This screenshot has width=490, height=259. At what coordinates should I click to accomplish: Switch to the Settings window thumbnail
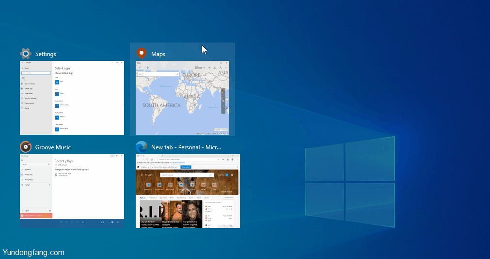click(72, 98)
